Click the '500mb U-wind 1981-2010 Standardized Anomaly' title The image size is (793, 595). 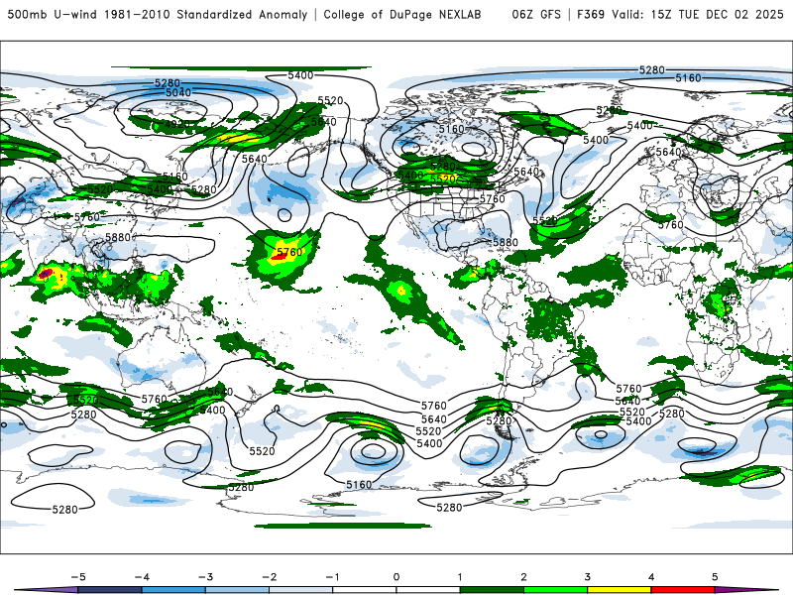(158, 14)
